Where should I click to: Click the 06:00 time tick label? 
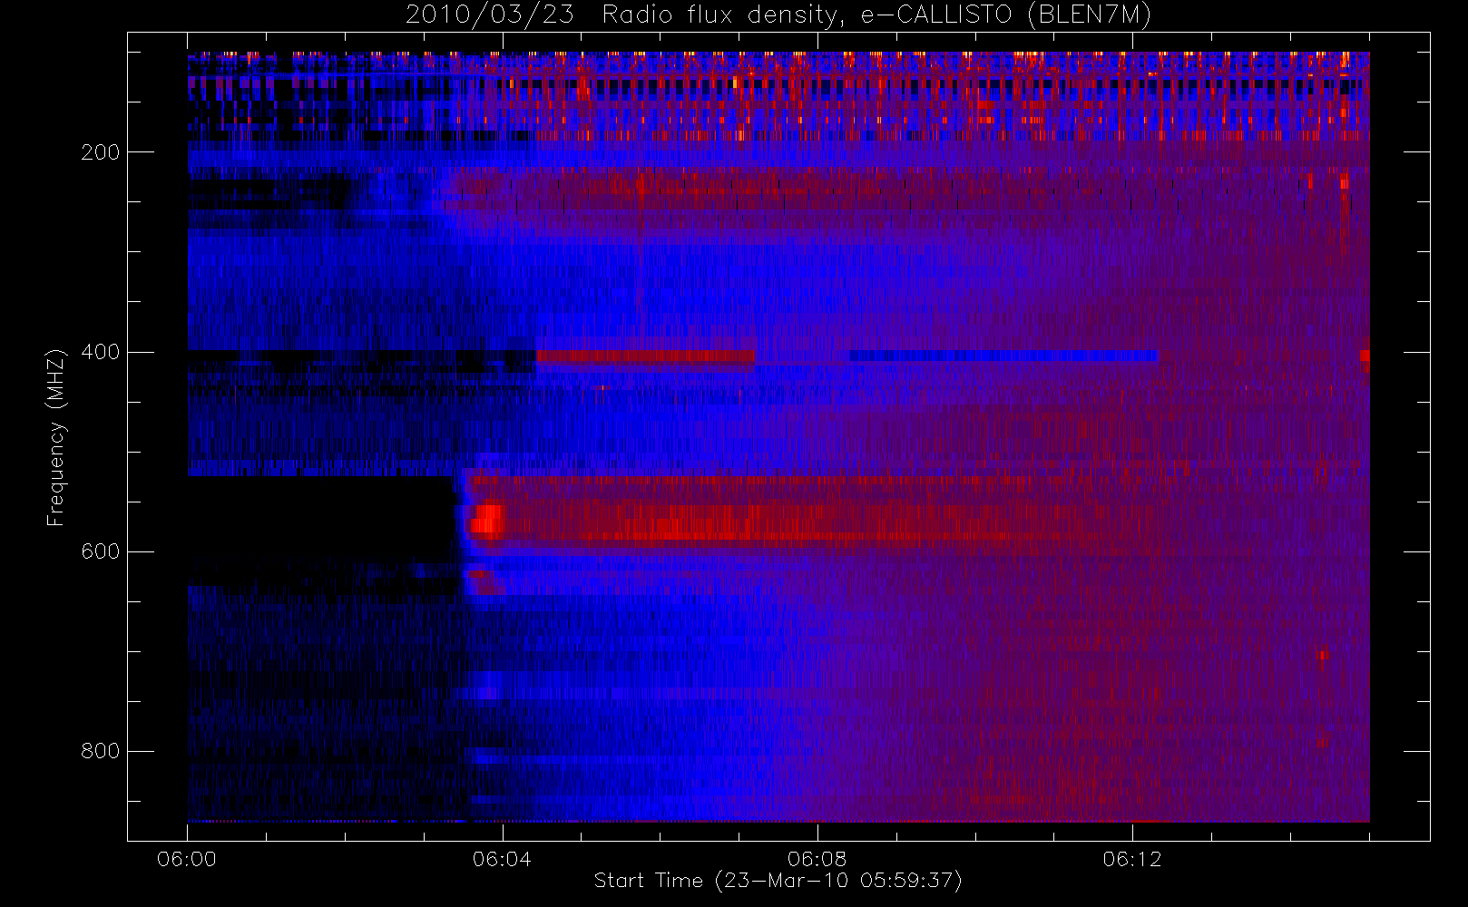coord(187,859)
